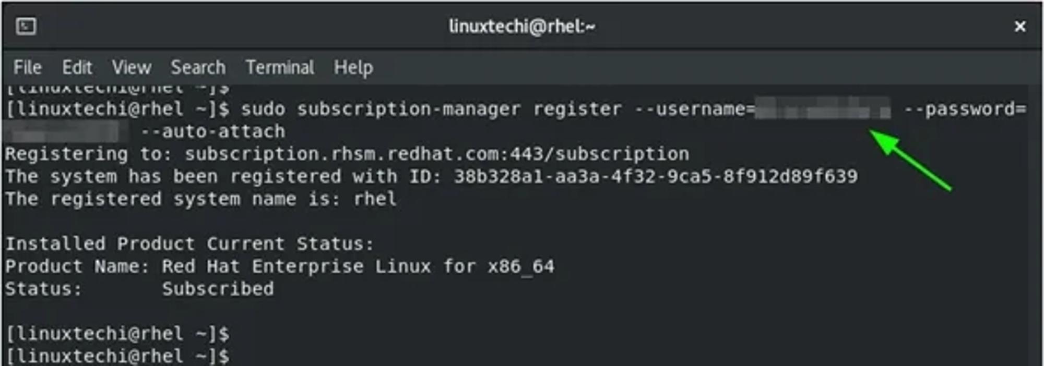Close the terminal window
The width and height of the screenshot is (1044, 366).
(x=1019, y=27)
